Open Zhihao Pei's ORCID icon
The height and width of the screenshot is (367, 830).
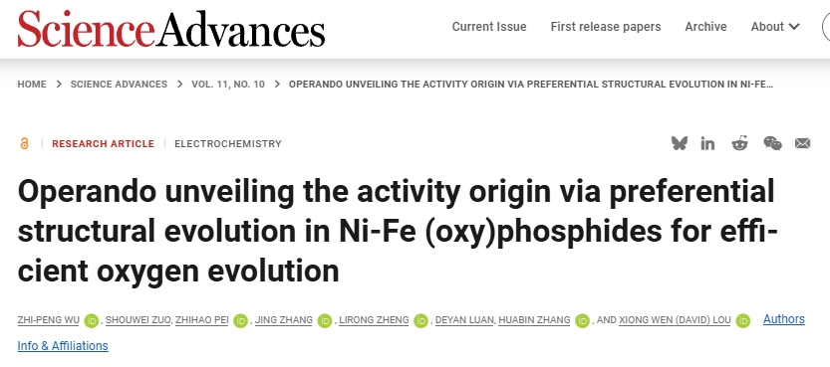pyautogui.click(x=240, y=320)
